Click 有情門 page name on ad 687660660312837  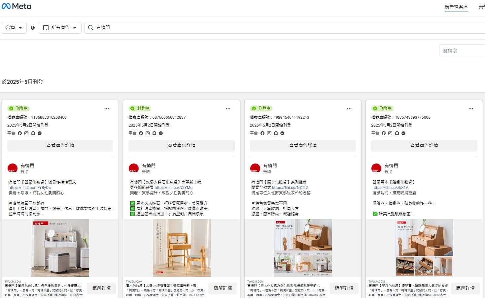(149, 165)
